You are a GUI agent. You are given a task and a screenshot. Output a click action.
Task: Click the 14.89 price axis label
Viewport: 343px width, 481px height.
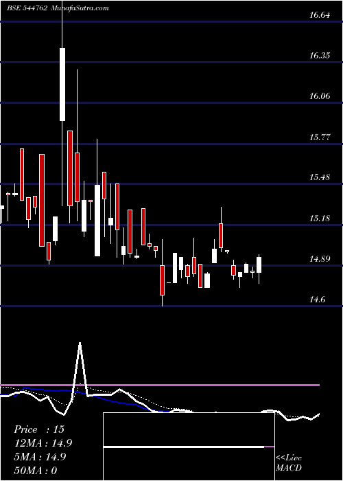(x=320, y=259)
